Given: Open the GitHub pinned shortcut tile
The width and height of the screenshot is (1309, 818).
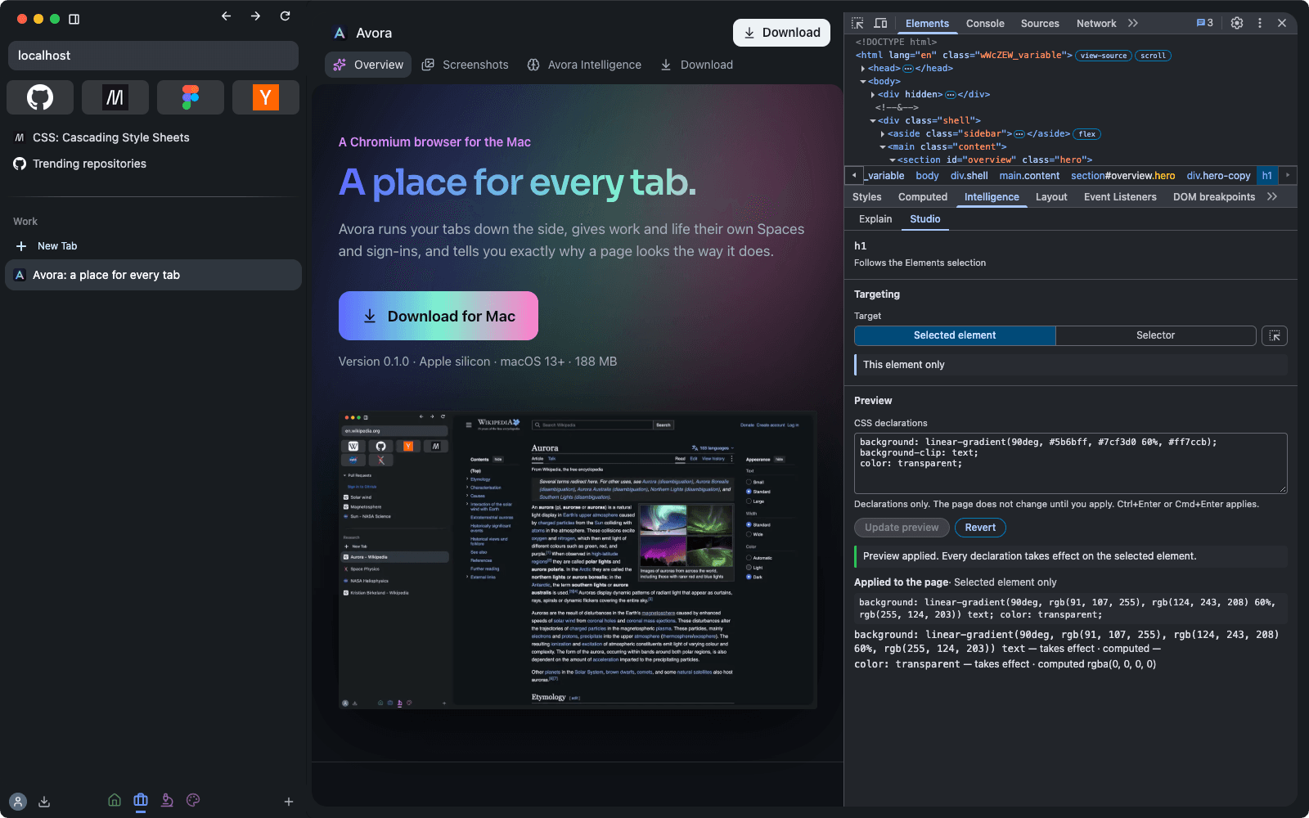Looking at the screenshot, I should tap(40, 97).
